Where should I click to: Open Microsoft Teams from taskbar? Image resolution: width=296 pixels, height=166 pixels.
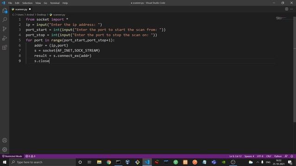click(214, 162)
